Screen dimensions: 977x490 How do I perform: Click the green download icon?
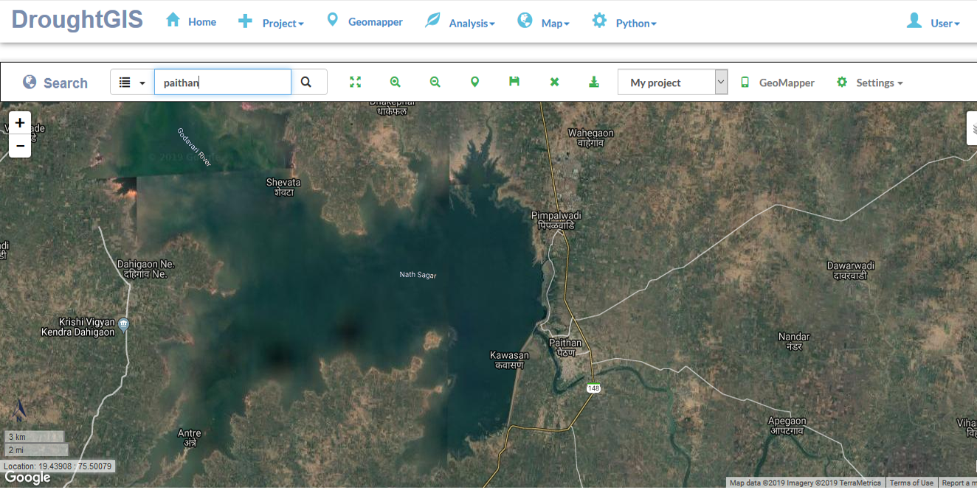pos(594,82)
